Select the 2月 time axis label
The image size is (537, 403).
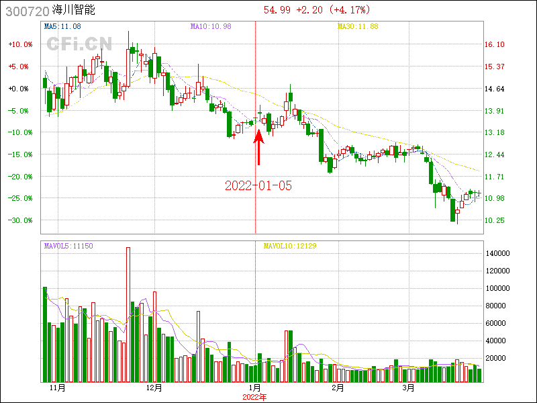click(338, 388)
